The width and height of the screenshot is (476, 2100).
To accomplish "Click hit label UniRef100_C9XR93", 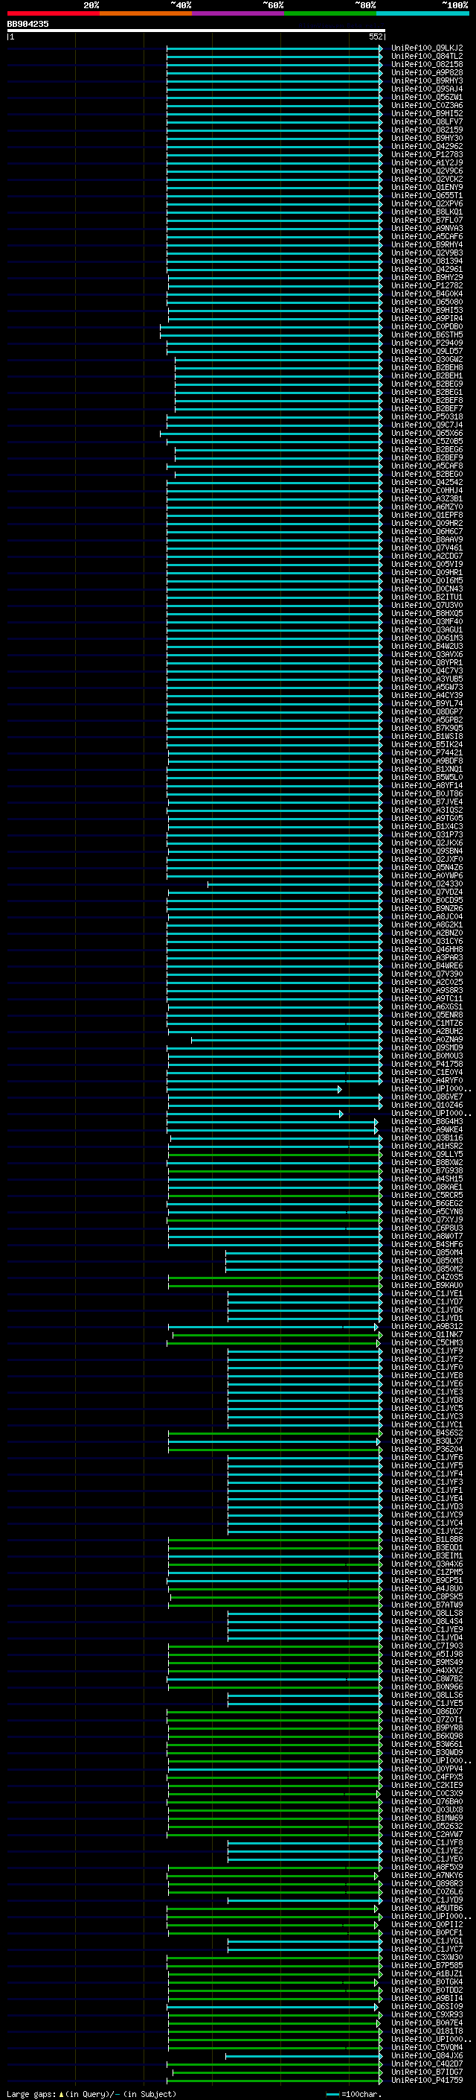I will [427, 2014].
